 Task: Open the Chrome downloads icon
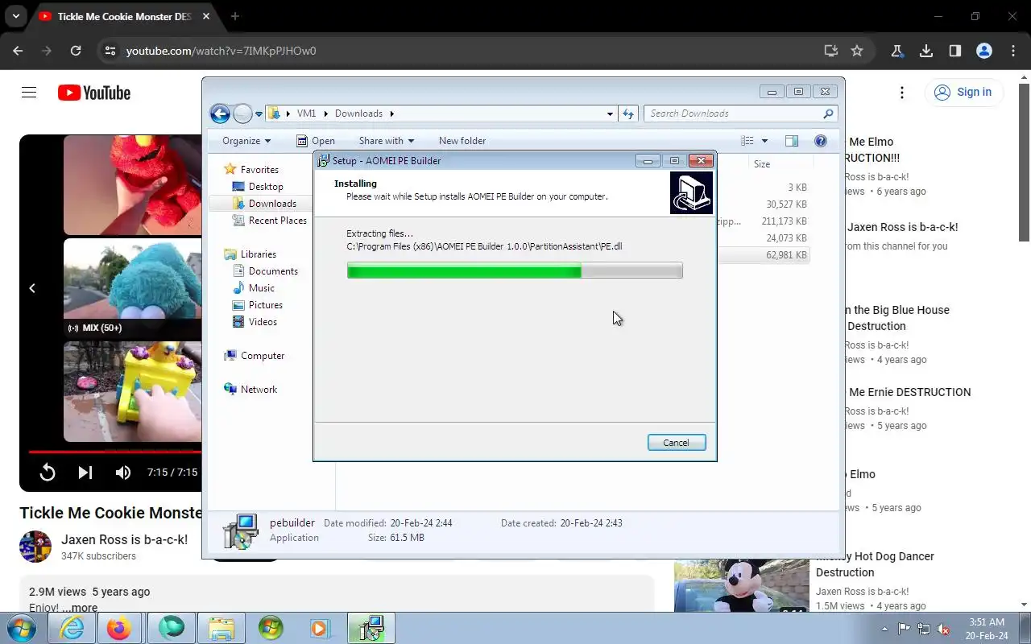click(926, 51)
